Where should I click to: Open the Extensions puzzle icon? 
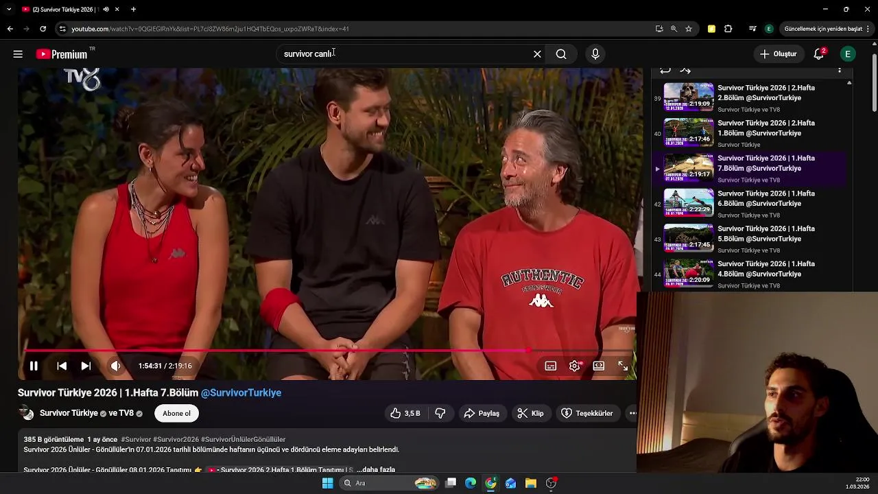coord(728,29)
